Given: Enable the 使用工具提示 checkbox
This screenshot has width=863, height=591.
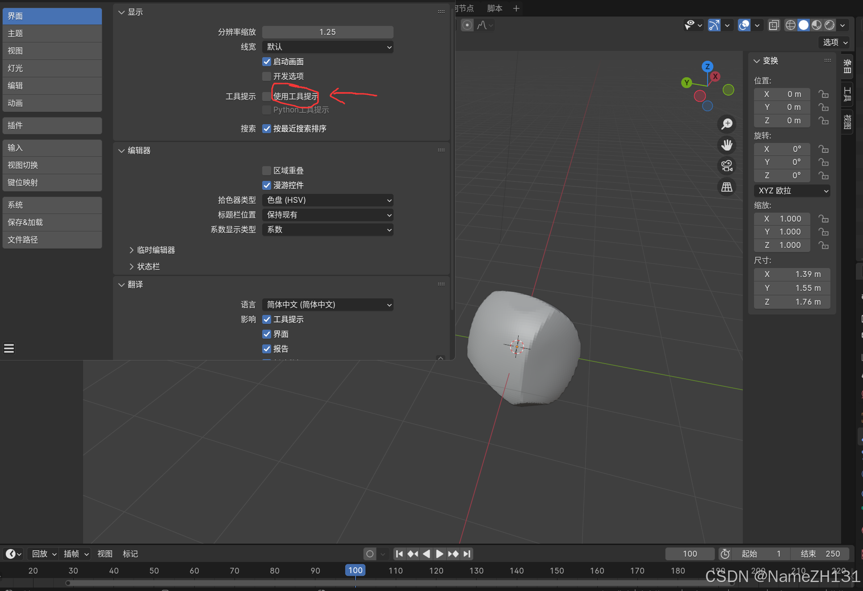Looking at the screenshot, I should tap(267, 96).
